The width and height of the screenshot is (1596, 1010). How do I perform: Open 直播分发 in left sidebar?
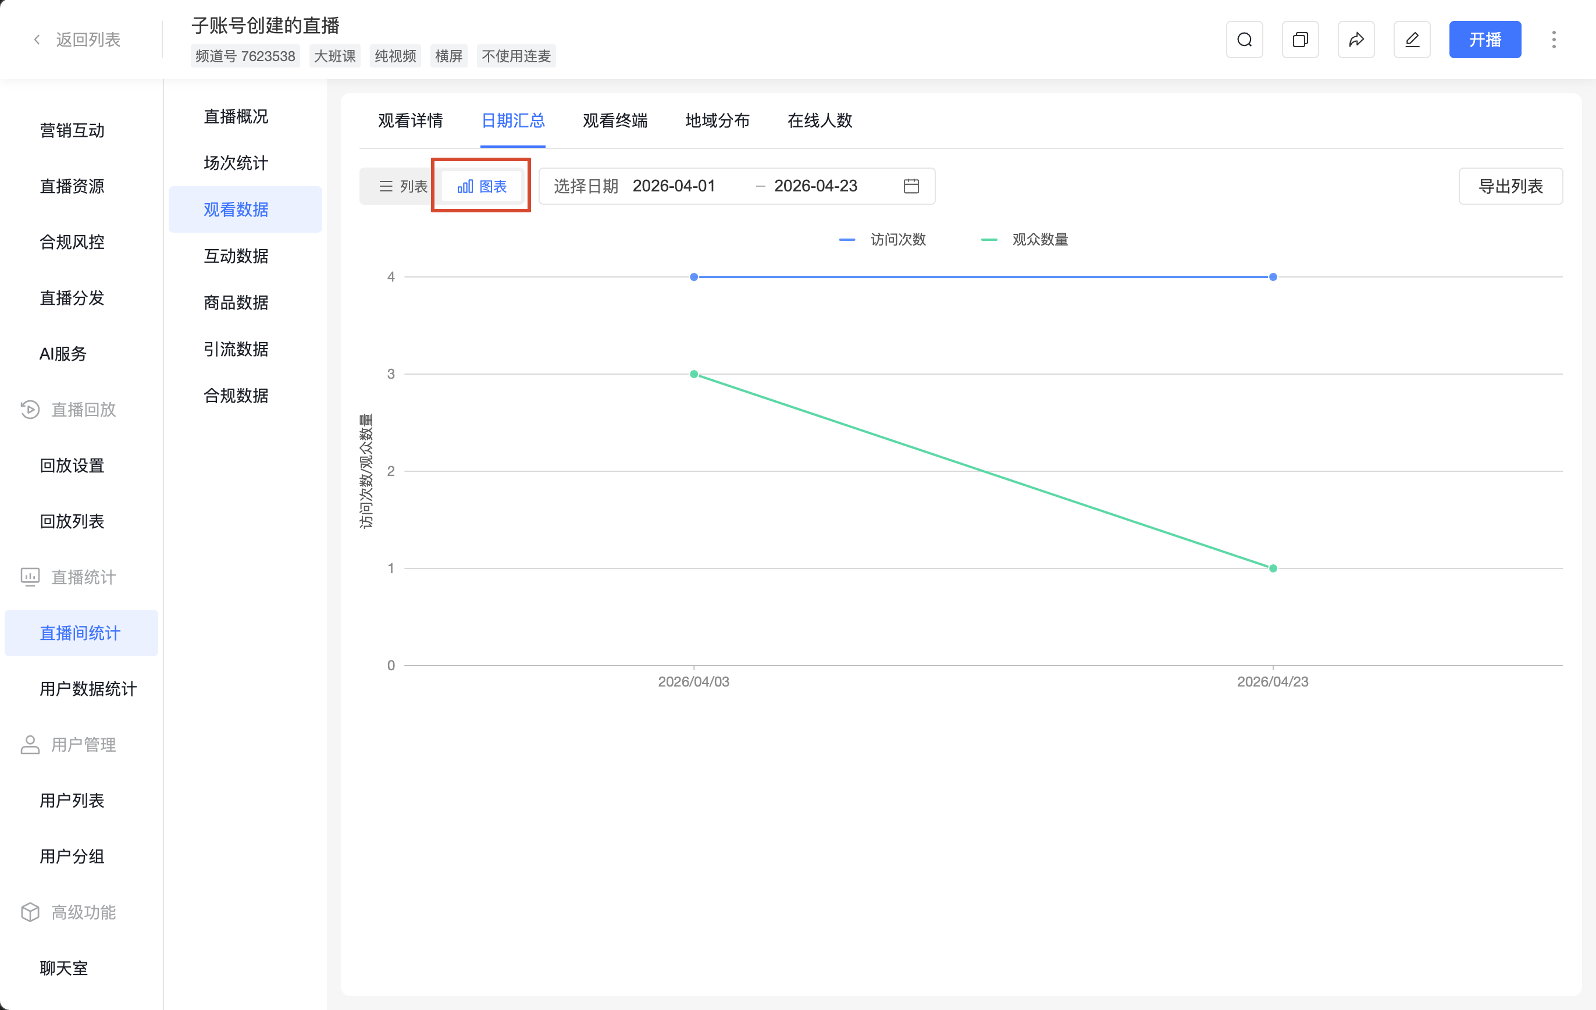(81, 298)
